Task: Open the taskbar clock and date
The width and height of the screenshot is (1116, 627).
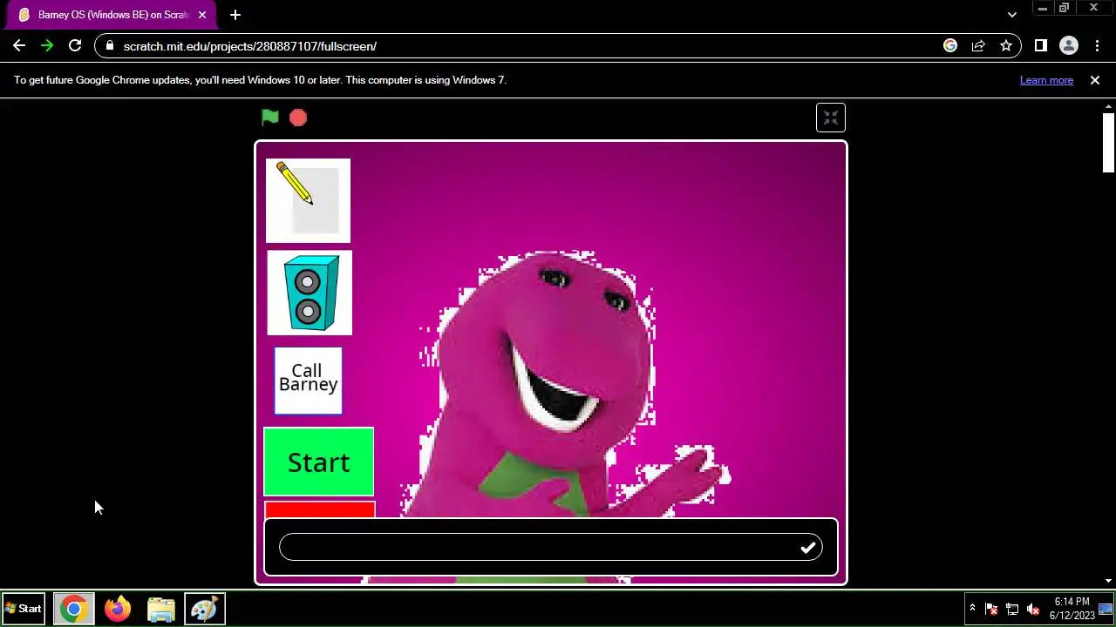Action: tap(1072, 609)
